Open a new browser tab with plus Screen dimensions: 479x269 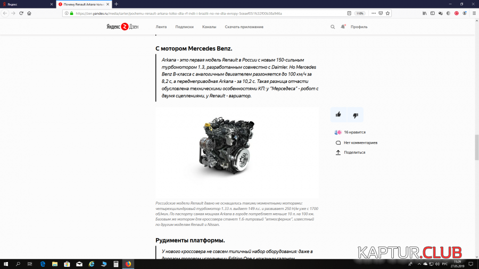click(116, 4)
